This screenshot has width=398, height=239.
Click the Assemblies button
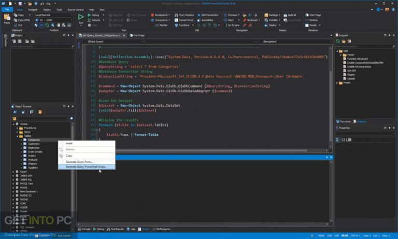pyautogui.click(x=205, y=20)
